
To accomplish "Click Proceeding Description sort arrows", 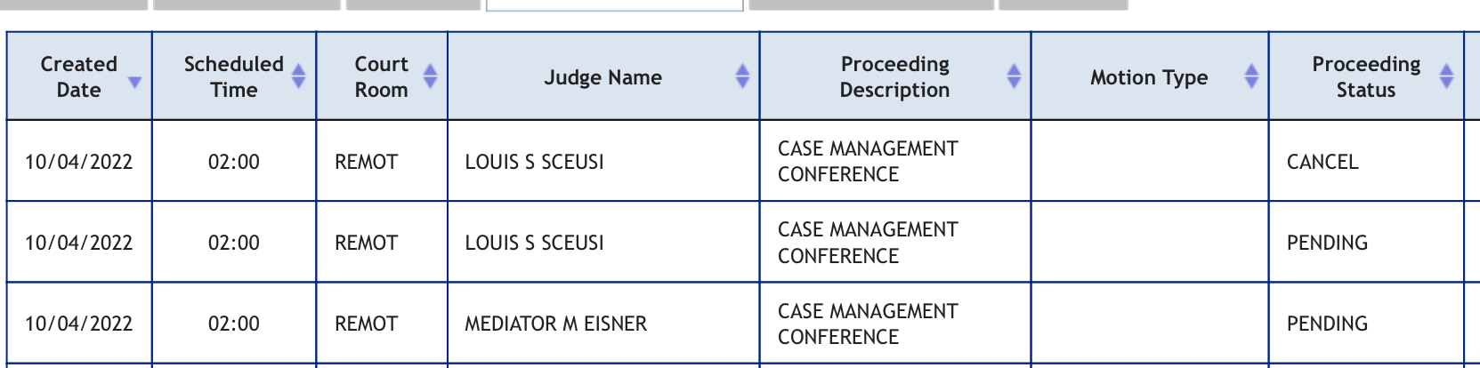I will coord(1014,76).
